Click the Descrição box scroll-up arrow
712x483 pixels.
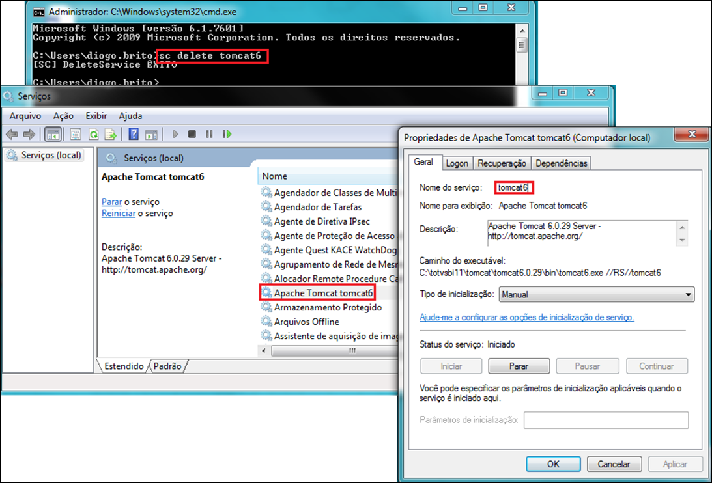683,227
